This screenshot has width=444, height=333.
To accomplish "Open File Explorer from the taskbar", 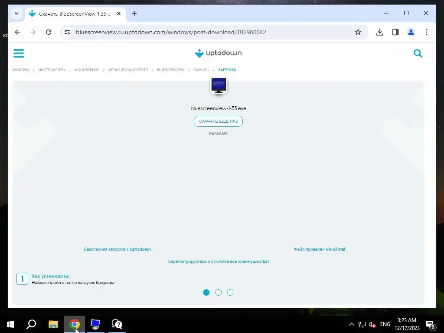I will 53,324.
